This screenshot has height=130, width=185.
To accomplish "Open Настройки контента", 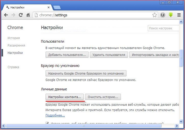I will tap(65, 97).
